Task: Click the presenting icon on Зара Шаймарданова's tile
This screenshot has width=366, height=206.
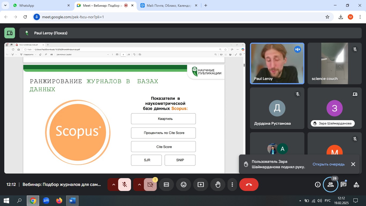Action: [x=355, y=94]
